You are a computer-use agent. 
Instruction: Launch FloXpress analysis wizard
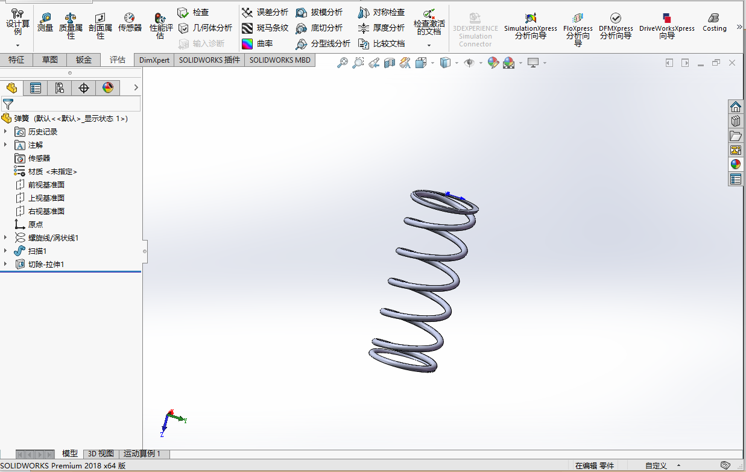pos(578,29)
